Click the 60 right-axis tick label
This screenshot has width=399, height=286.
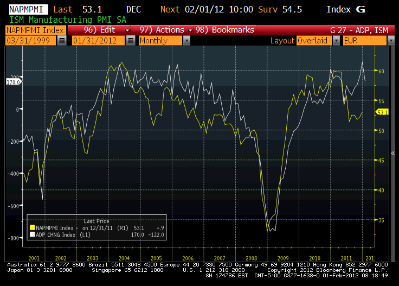(x=381, y=71)
